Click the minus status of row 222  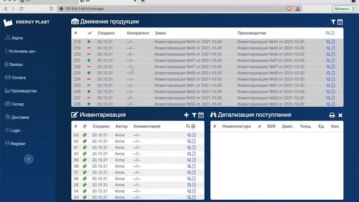click(x=89, y=67)
